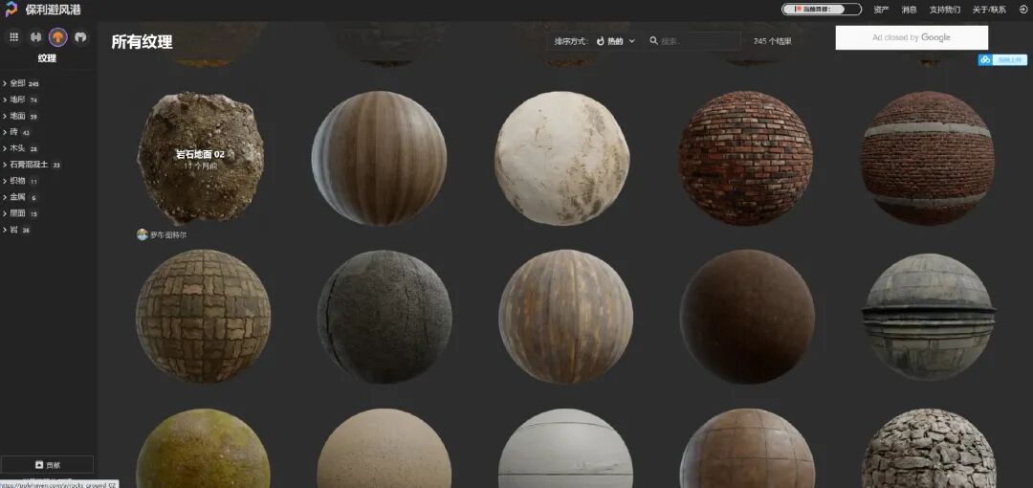Click the 贡献 button in sidebar
This screenshot has height=488, width=1033.
click(48, 464)
